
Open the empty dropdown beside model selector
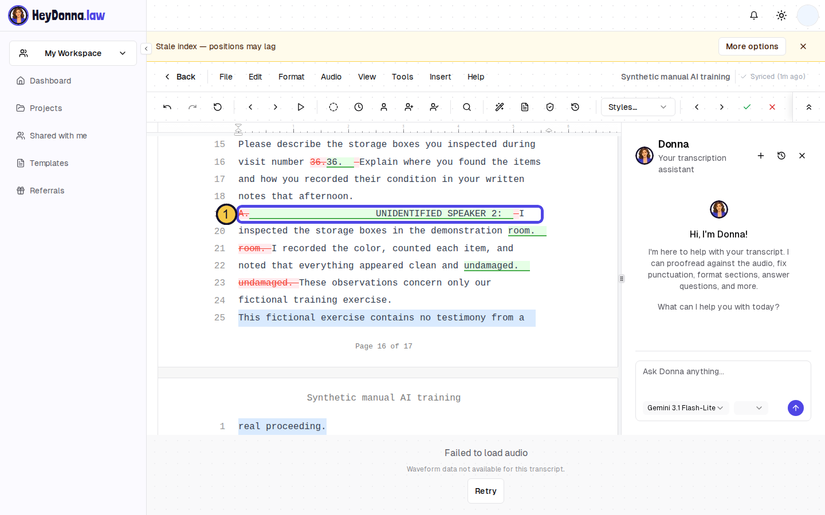751,408
